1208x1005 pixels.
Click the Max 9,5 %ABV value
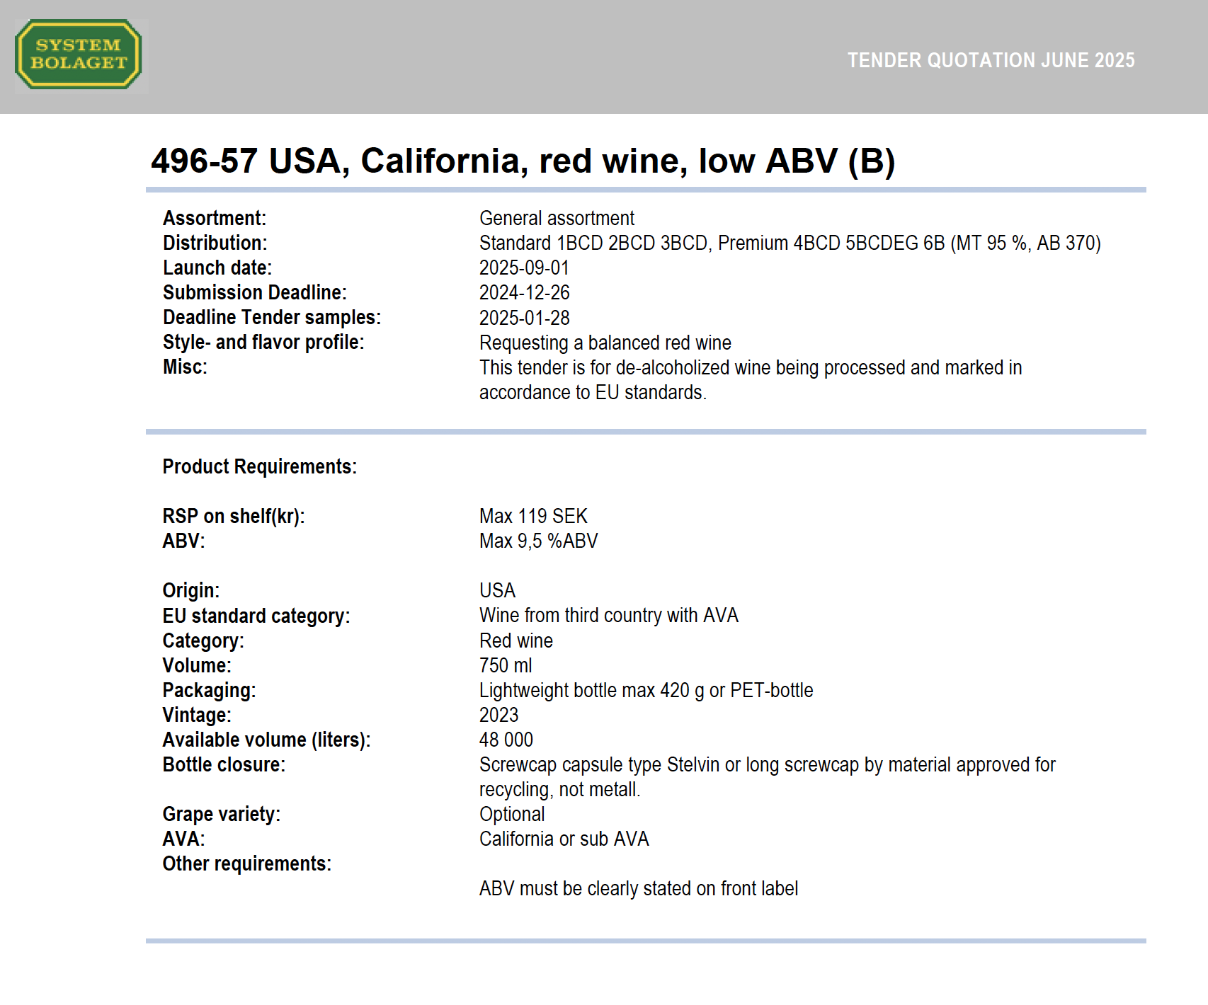tap(538, 541)
